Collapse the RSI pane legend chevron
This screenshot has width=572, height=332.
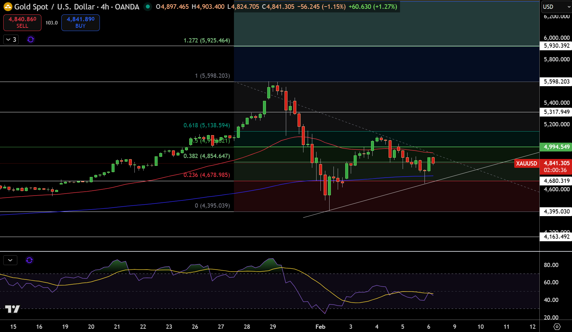point(10,260)
